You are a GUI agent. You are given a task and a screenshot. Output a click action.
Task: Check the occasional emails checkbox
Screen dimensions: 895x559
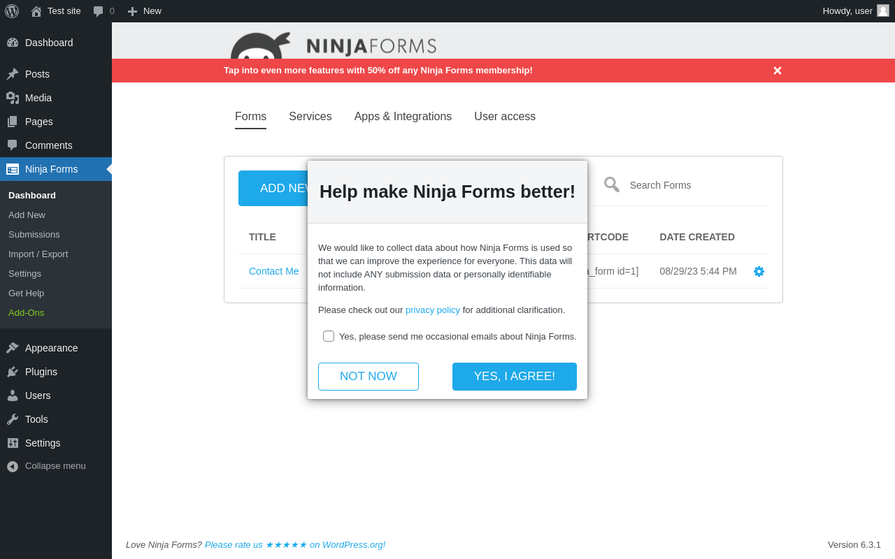tap(329, 336)
